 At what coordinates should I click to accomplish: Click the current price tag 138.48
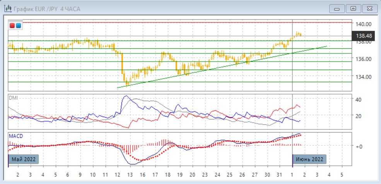tap(363, 36)
